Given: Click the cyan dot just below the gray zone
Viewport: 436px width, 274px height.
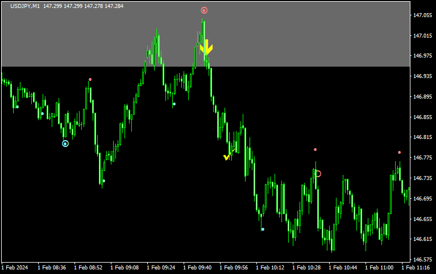Looking at the screenshot, I should (174, 104).
